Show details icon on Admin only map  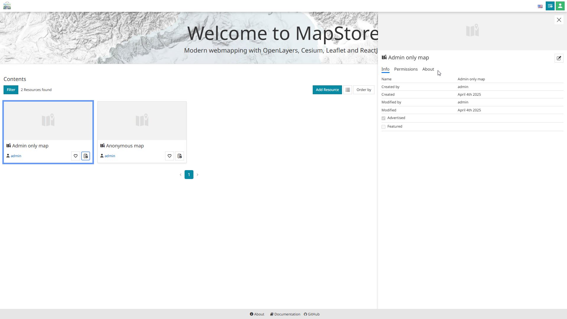coord(86,156)
